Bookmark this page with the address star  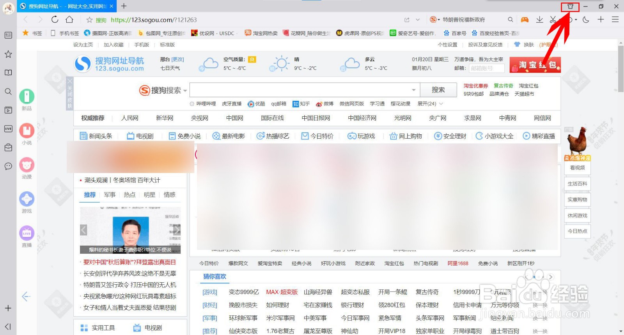[89, 20]
